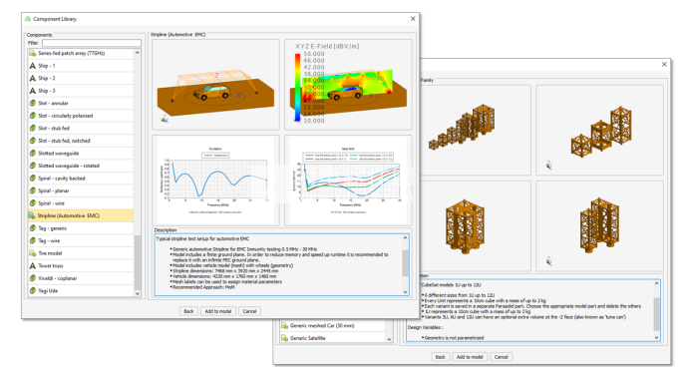Click the component Filter text field
This screenshot has height=367, width=679.
tap(92, 43)
